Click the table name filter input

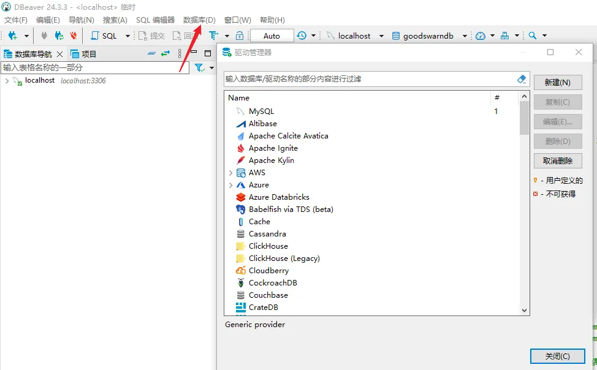95,68
